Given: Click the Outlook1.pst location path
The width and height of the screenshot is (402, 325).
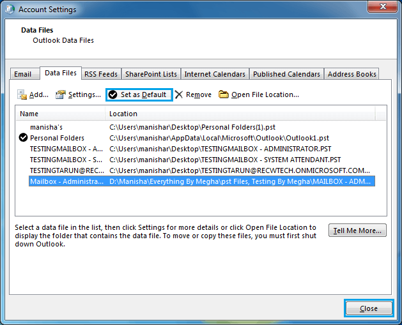Looking at the screenshot, I should coord(219,138).
